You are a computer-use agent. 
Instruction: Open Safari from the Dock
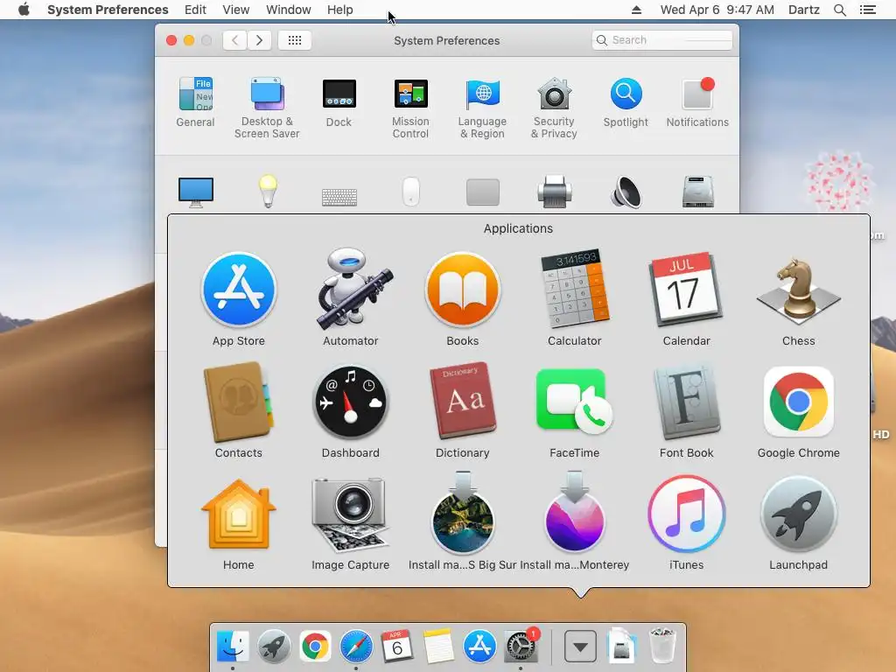[356, 647]
